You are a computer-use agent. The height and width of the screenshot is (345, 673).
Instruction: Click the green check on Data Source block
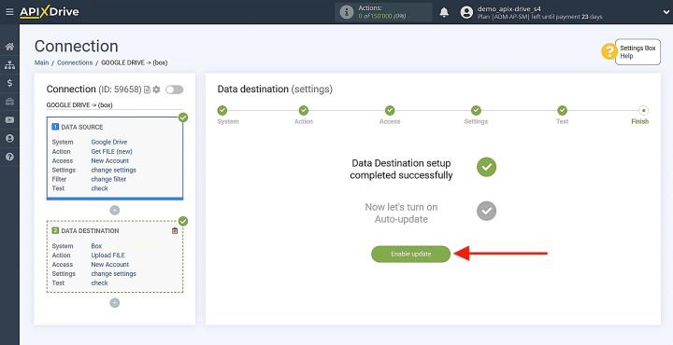(183, 117)
